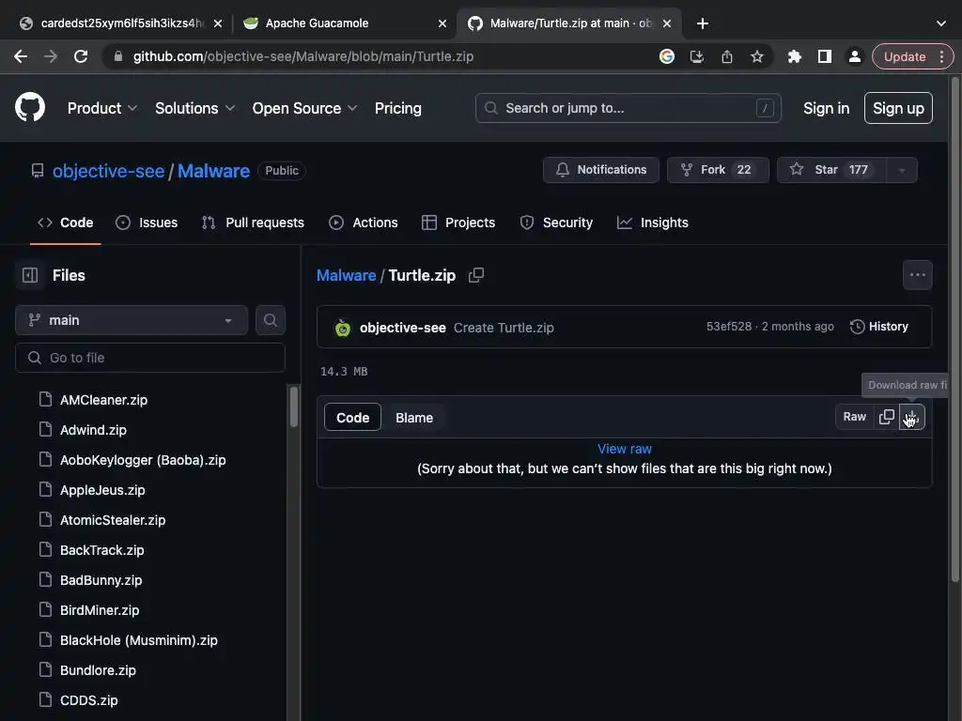This screenshot has width=962, height=721.
Task: Open the Chrome three-dot menu beside Update
Action: [x=941, y=56]
